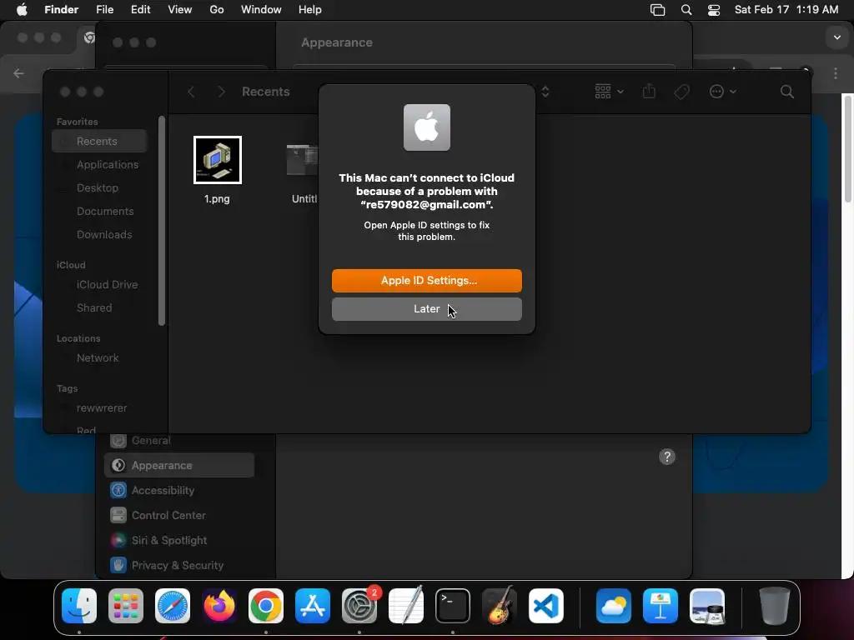Image resolution: width=854 pixels, height=640 pixels.
Task: Go back in Finder window
Action: [x=191, y=92]
